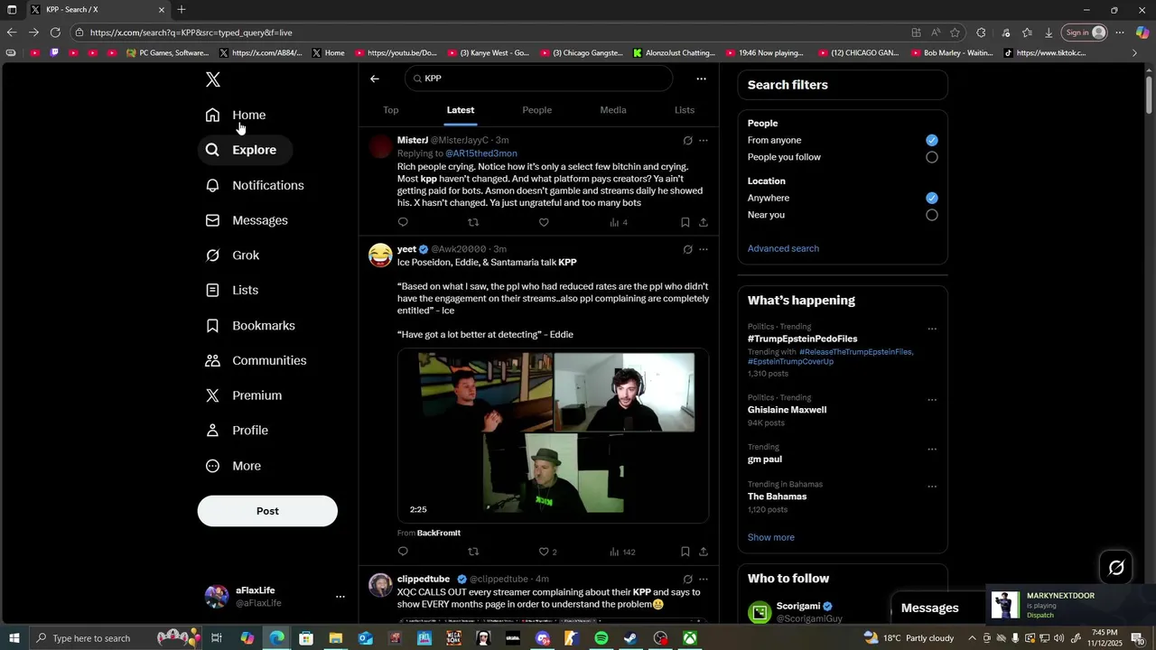
Task: Like MisterJ's post
Action: (x=544, y=222)
